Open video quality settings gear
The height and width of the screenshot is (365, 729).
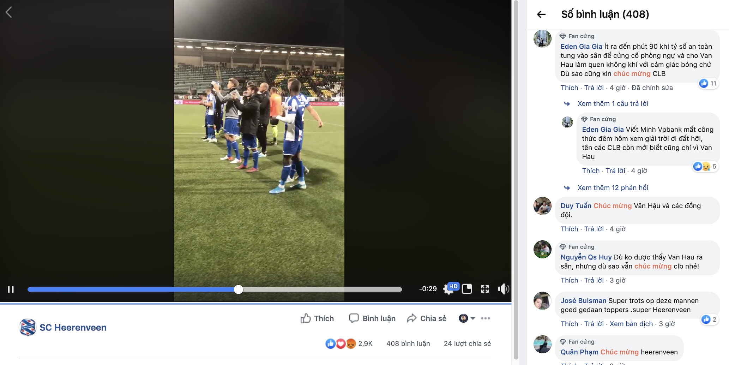[448, 289]
